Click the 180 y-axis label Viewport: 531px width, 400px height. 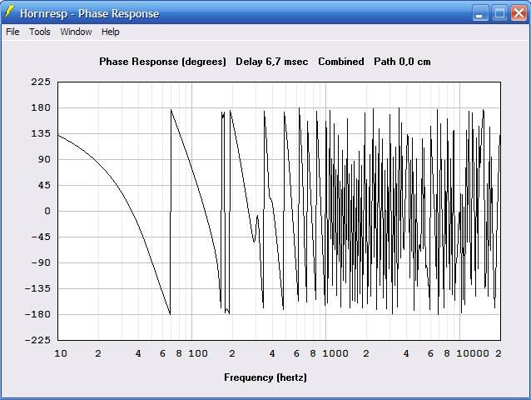(x=41, y=107)
